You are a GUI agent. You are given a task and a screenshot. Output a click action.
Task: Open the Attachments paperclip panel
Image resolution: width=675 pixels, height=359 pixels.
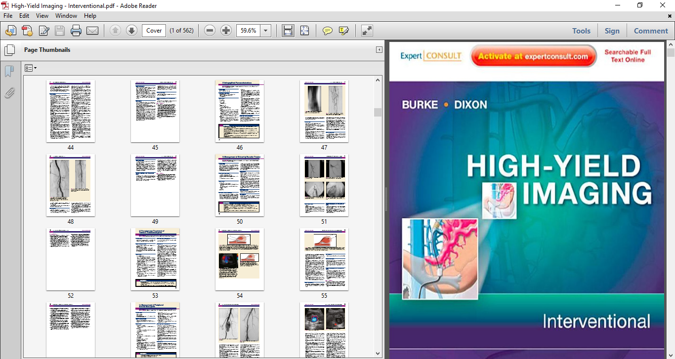(9, 92)
